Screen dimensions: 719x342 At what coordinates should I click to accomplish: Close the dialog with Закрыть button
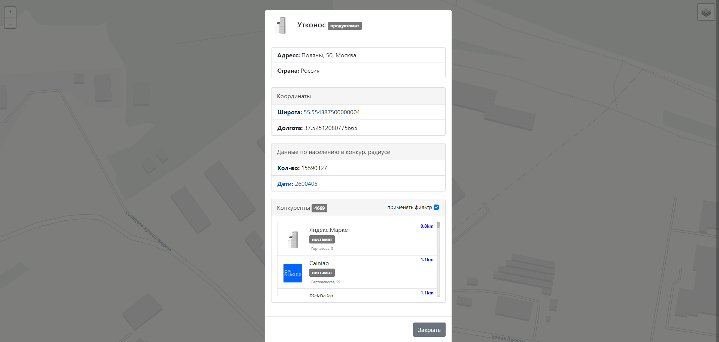[x=429, y=330]
